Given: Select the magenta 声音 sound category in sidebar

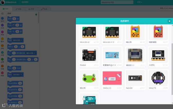Looking at the screenshot, I should [2, 33].
